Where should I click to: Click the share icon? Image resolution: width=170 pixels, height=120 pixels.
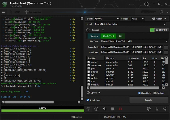pos(164,109)
